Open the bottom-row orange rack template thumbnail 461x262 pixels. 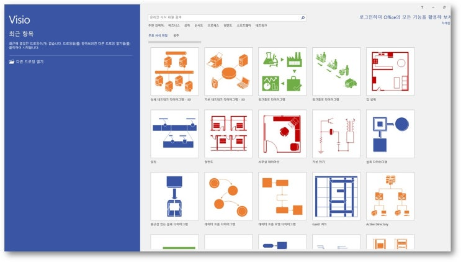tap(390, 242)
